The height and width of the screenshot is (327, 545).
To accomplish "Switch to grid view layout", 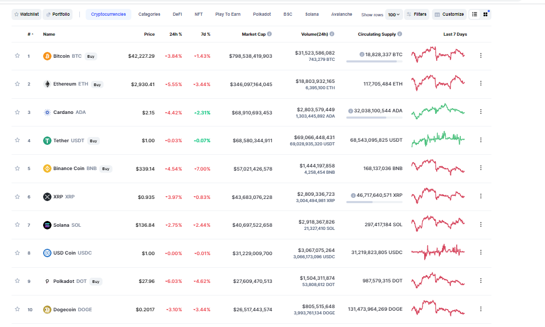I will tap(485, 14).
